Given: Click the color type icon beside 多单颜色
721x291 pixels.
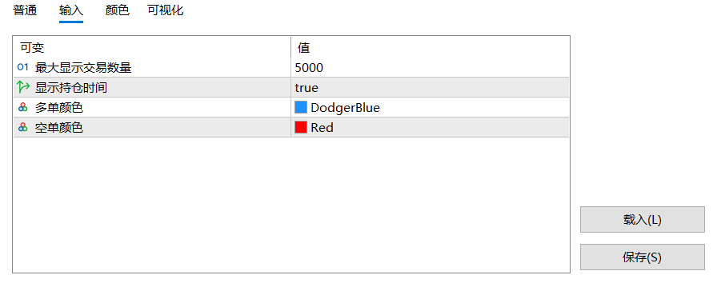Looking at the screenshot, I should [22, 108].
